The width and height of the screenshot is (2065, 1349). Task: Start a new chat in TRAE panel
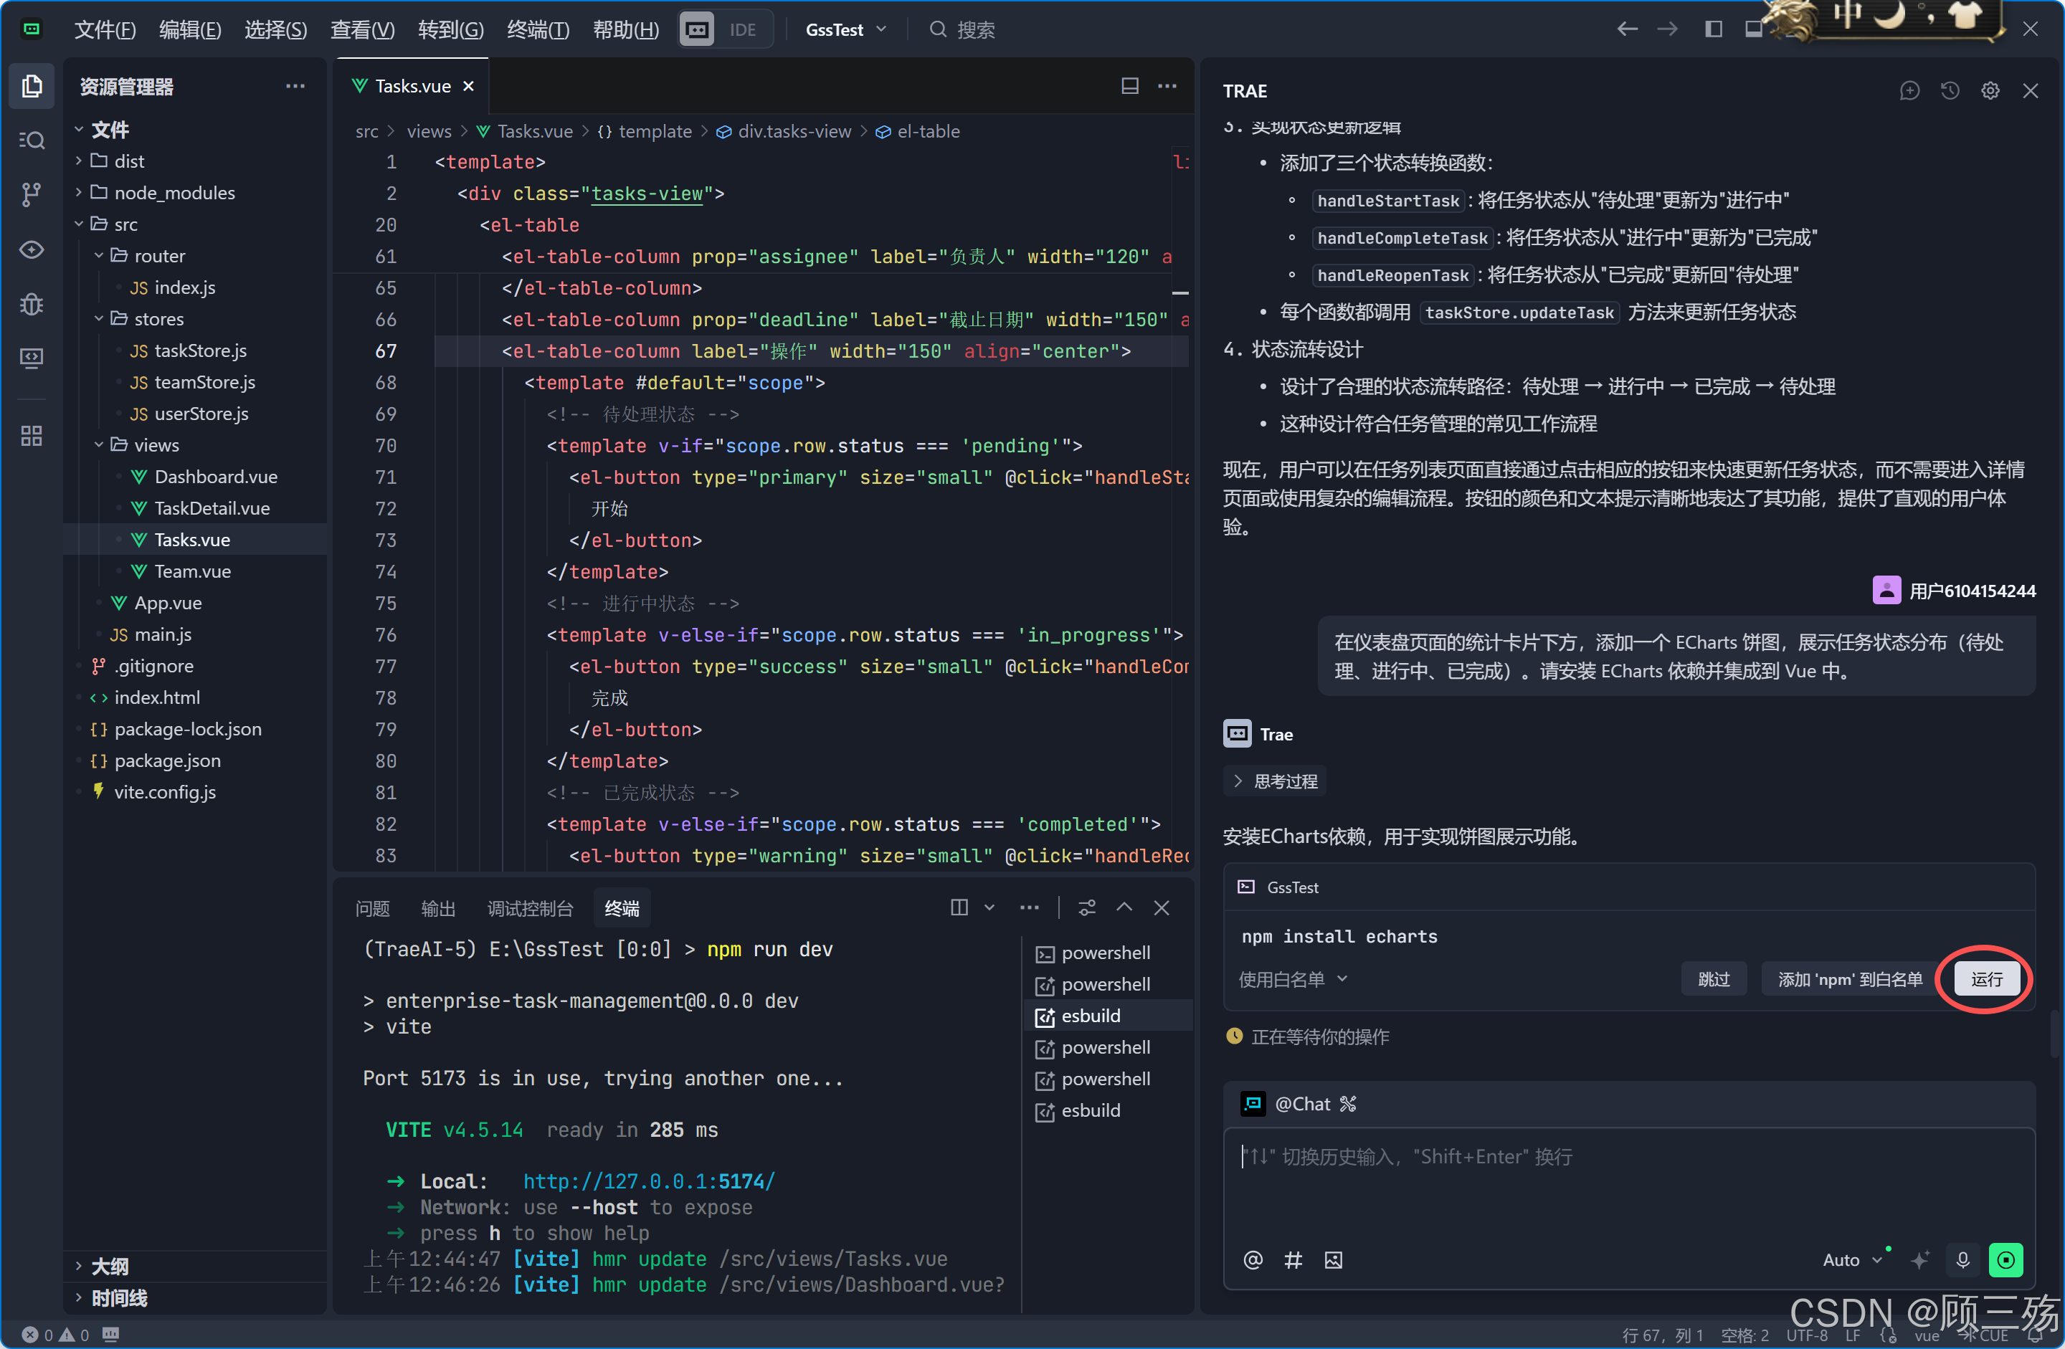point(1909,90)
